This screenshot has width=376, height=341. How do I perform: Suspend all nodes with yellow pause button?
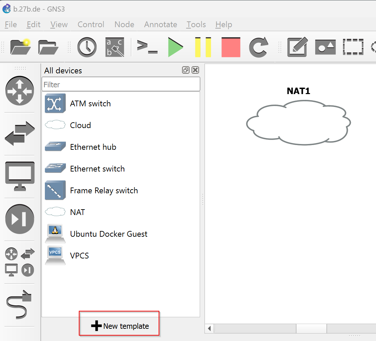pos(203,47)
